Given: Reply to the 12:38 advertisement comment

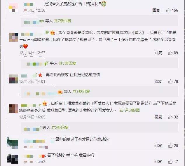Looking at the screenshot, I should tap(156, 10).
